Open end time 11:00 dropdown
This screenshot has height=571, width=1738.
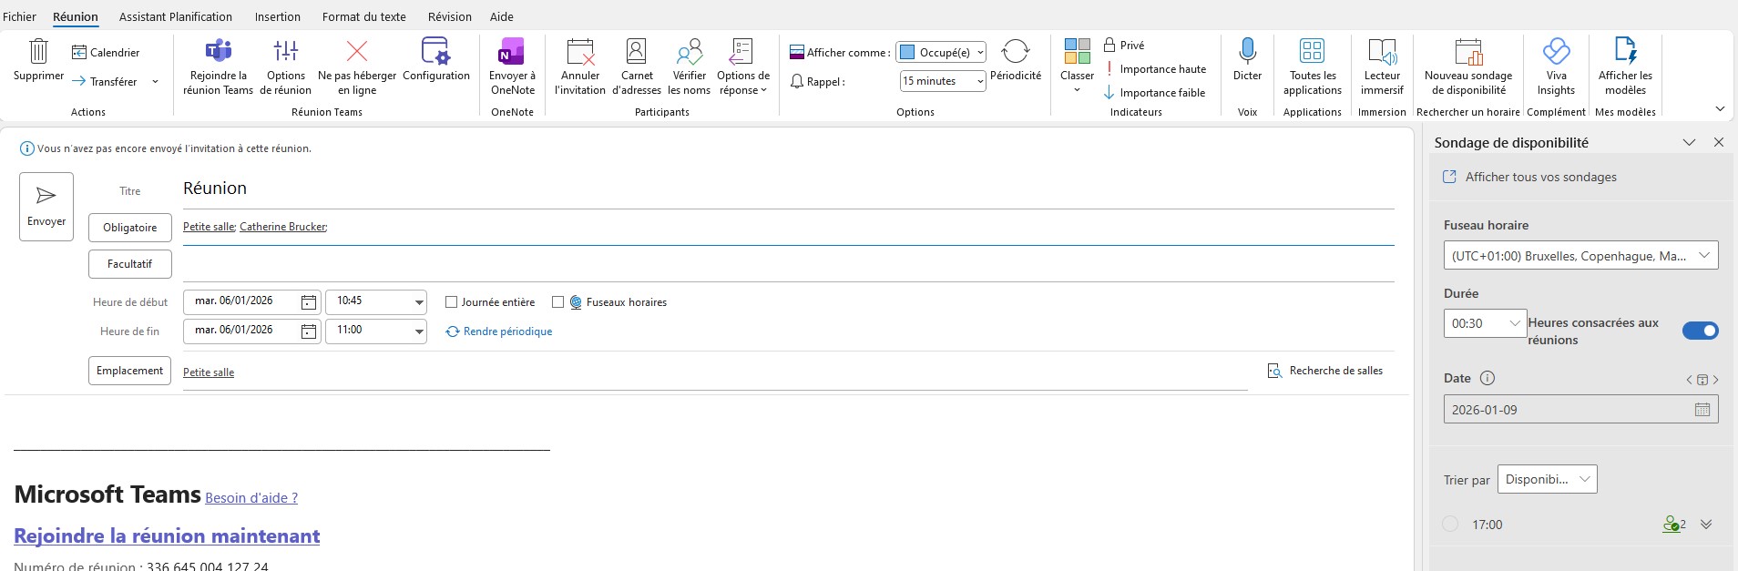[x=419, y=331]
